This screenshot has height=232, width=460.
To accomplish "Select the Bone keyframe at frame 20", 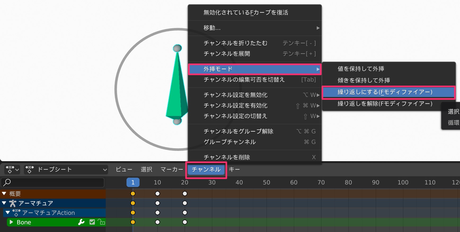I will (x=185, y=222).
